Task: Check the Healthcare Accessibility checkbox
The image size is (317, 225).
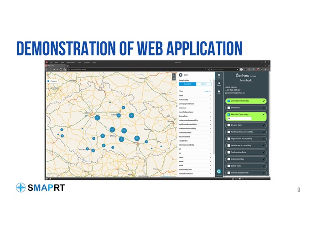Action: click(229, 145)
